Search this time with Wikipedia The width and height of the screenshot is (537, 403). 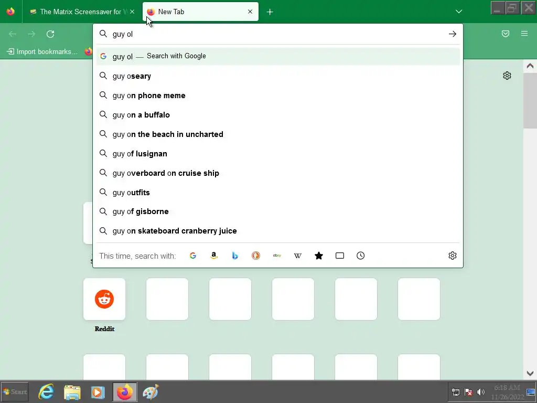pyautogui.click(x=298, y=256)
